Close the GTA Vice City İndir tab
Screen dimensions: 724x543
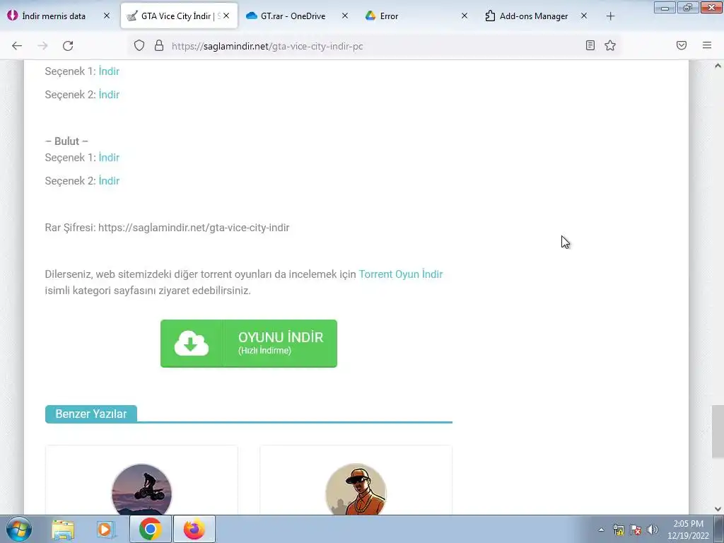(x=226, y=16)
